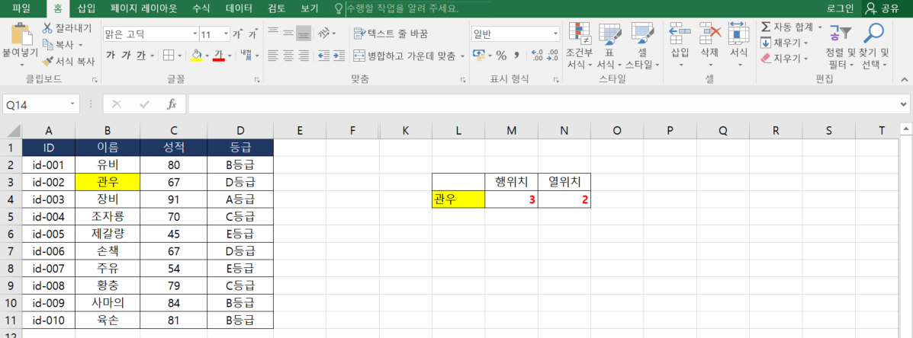Apply percent style format
This screenshot has width=913, height=338.
(501, 56)
